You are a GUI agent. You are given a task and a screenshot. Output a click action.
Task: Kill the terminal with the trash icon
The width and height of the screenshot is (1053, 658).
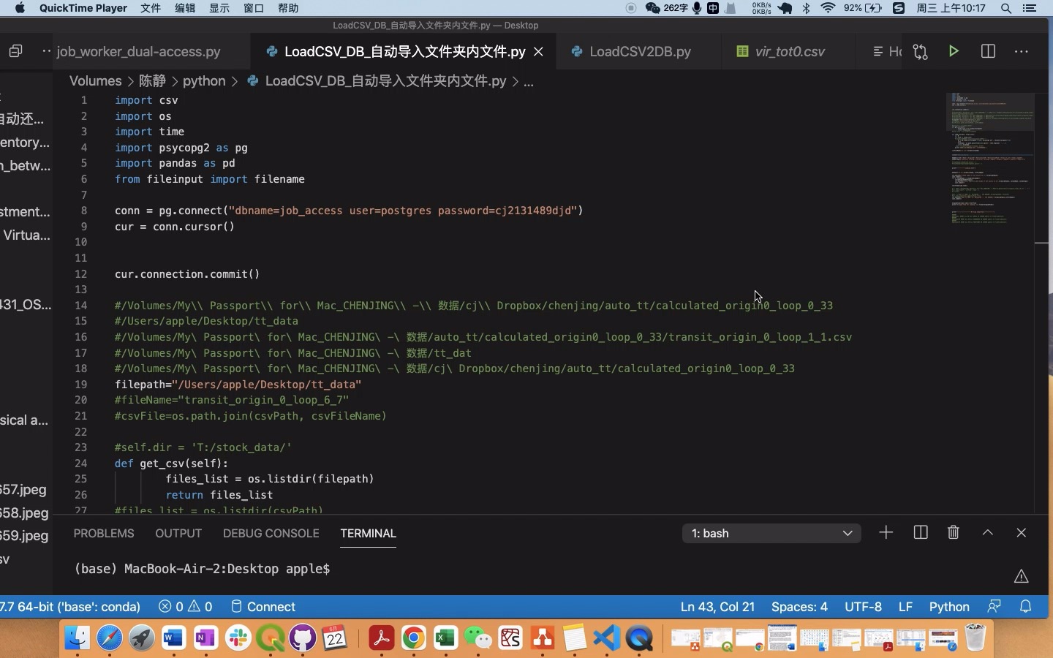coord(953,533)
